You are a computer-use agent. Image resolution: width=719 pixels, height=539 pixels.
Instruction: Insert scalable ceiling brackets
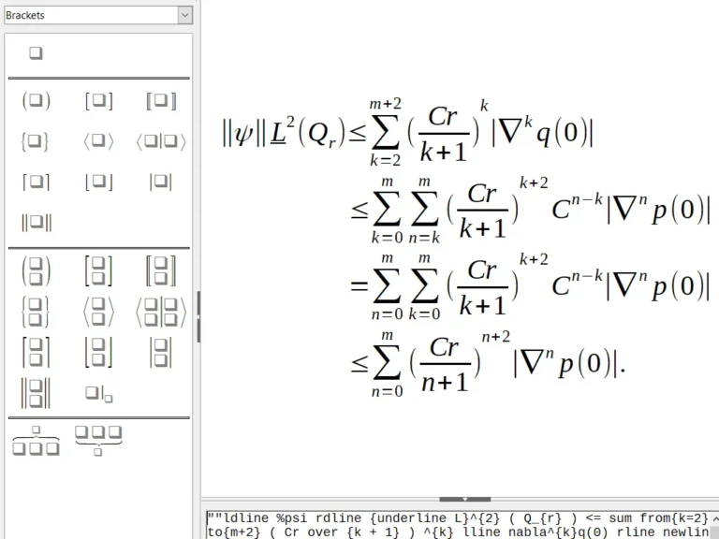(x=36, y=353)
